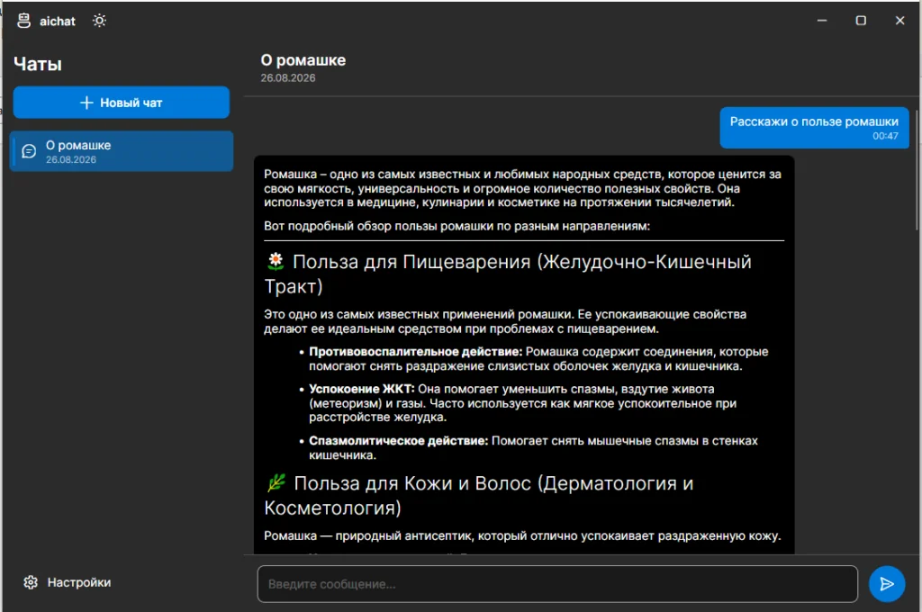Click the О ромашке conversation title header
This screenshot has width=922, height=612.
[303, 60]
